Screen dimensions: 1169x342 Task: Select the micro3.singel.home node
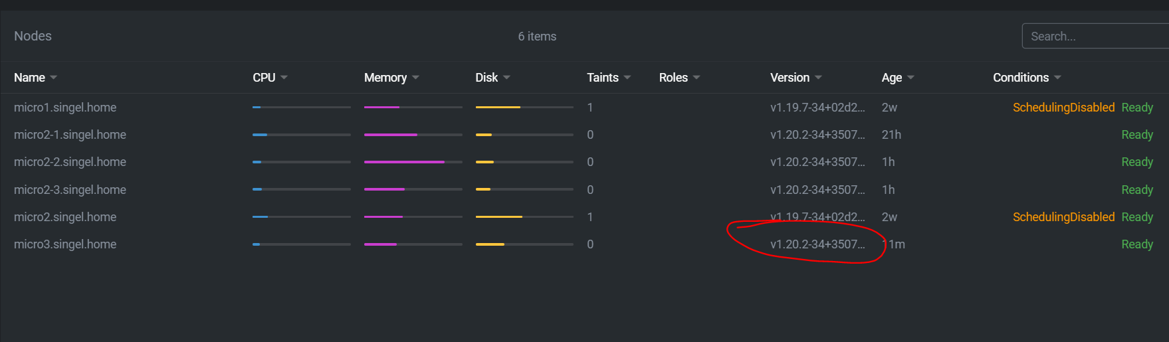65,244
